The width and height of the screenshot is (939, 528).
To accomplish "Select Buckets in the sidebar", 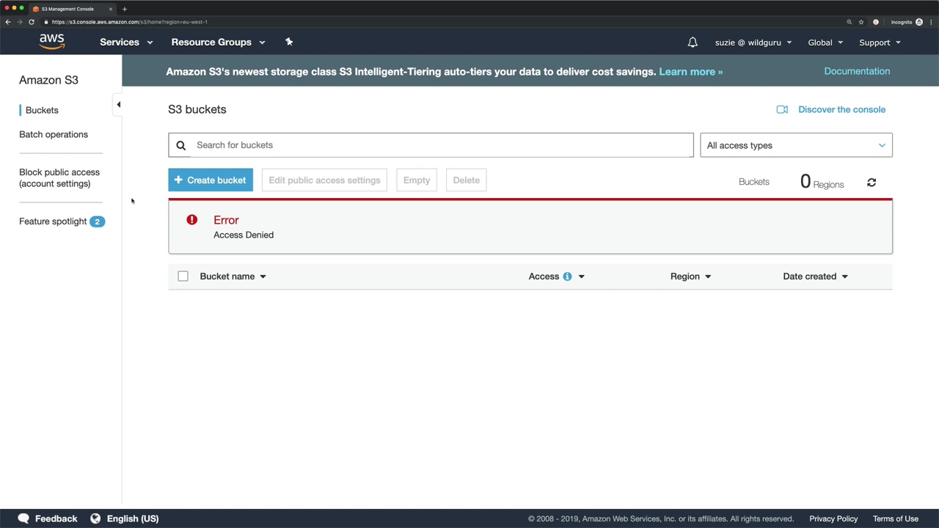I will pos(42,110).
